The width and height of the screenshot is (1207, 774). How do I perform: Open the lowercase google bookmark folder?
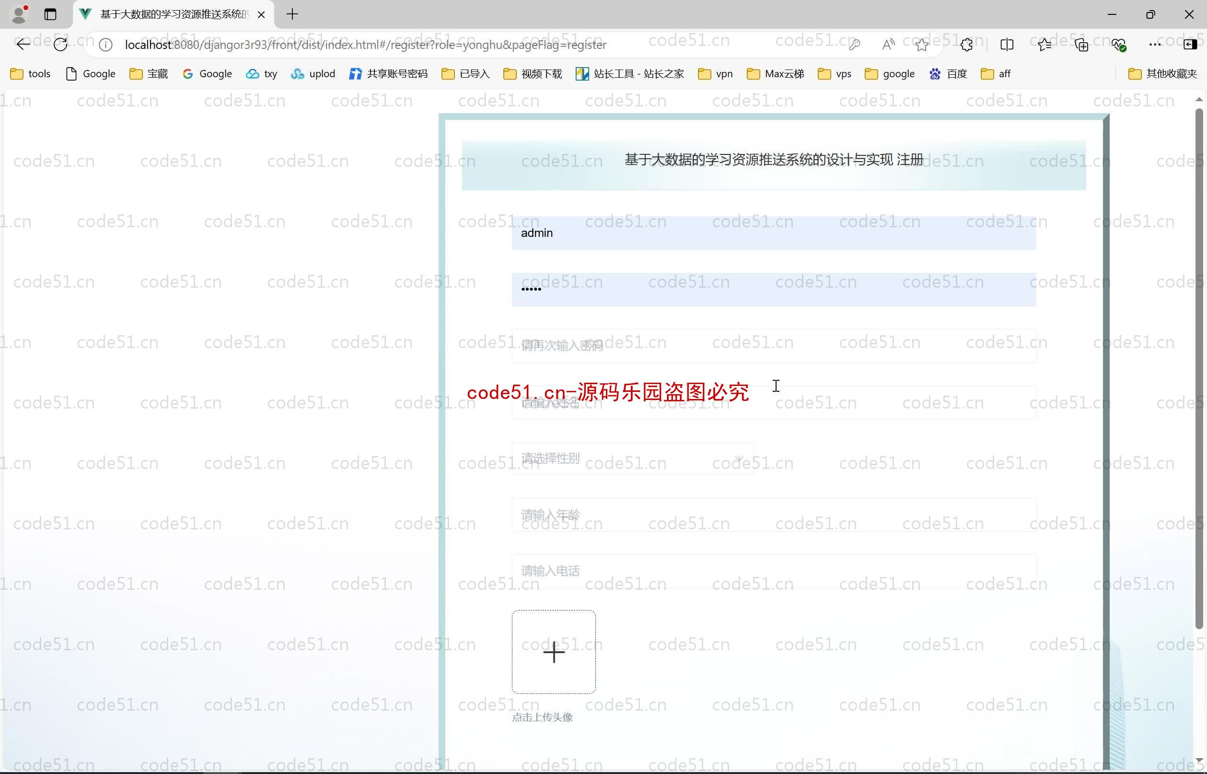pos(890,74)
